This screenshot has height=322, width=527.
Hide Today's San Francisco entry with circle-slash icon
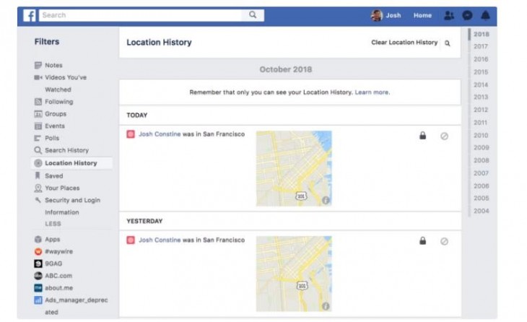444,136
